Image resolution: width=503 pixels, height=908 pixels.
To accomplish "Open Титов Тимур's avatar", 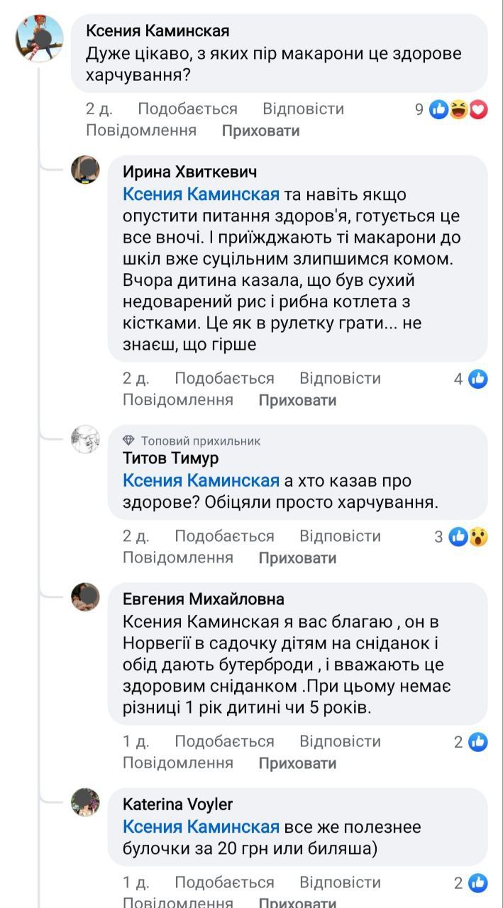I will pos(85,440).
